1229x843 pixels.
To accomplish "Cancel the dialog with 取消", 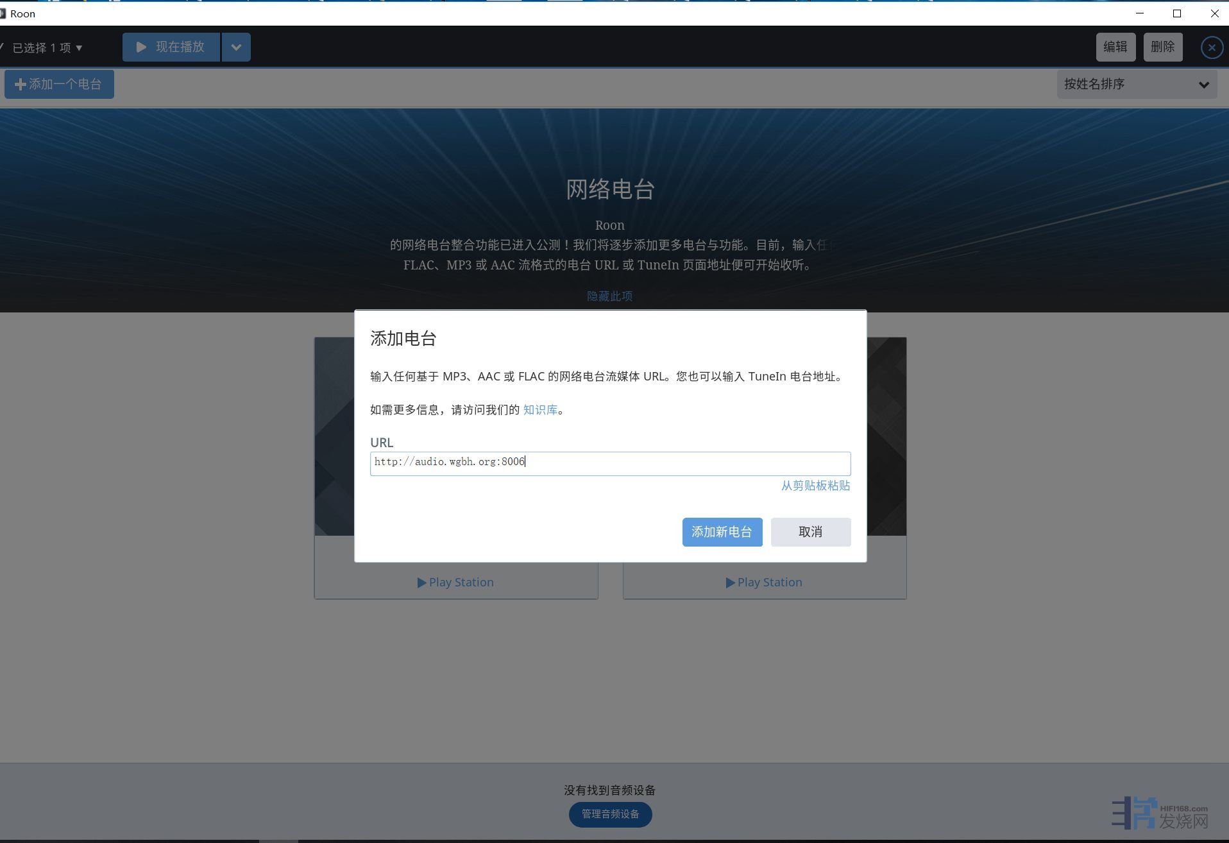I will click(x=810, y=532).
